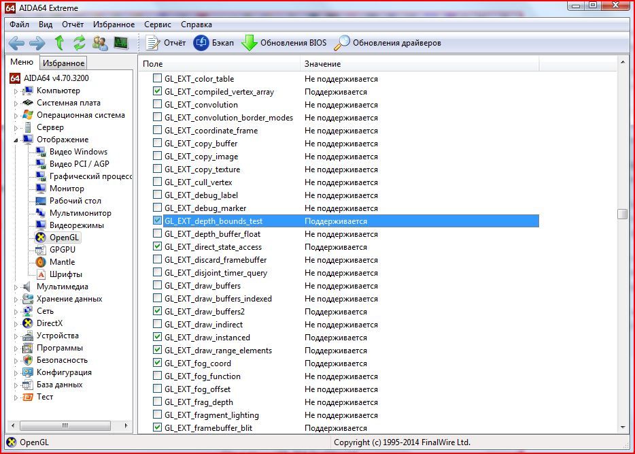635x454 pixels.
Task: Click the refresh icon in the toolbar
Action: [78, 43]
